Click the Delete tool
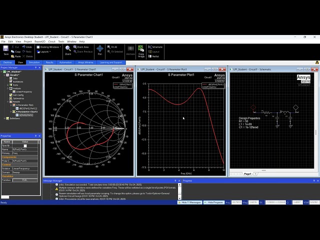This screenshot has width=320, height=240. click(27, 56)
